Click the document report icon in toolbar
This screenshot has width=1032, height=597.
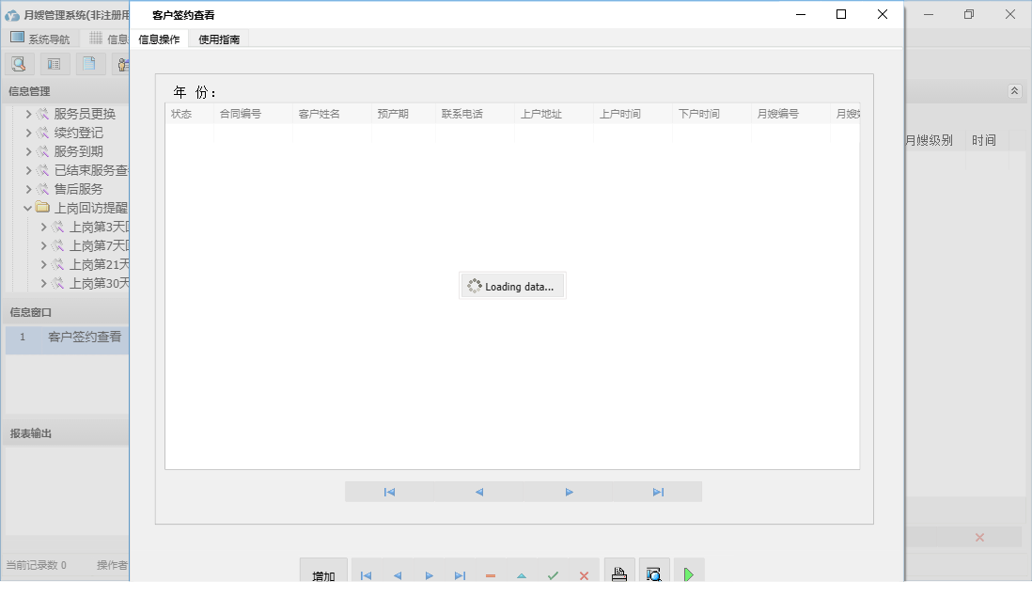click(88, 63)
